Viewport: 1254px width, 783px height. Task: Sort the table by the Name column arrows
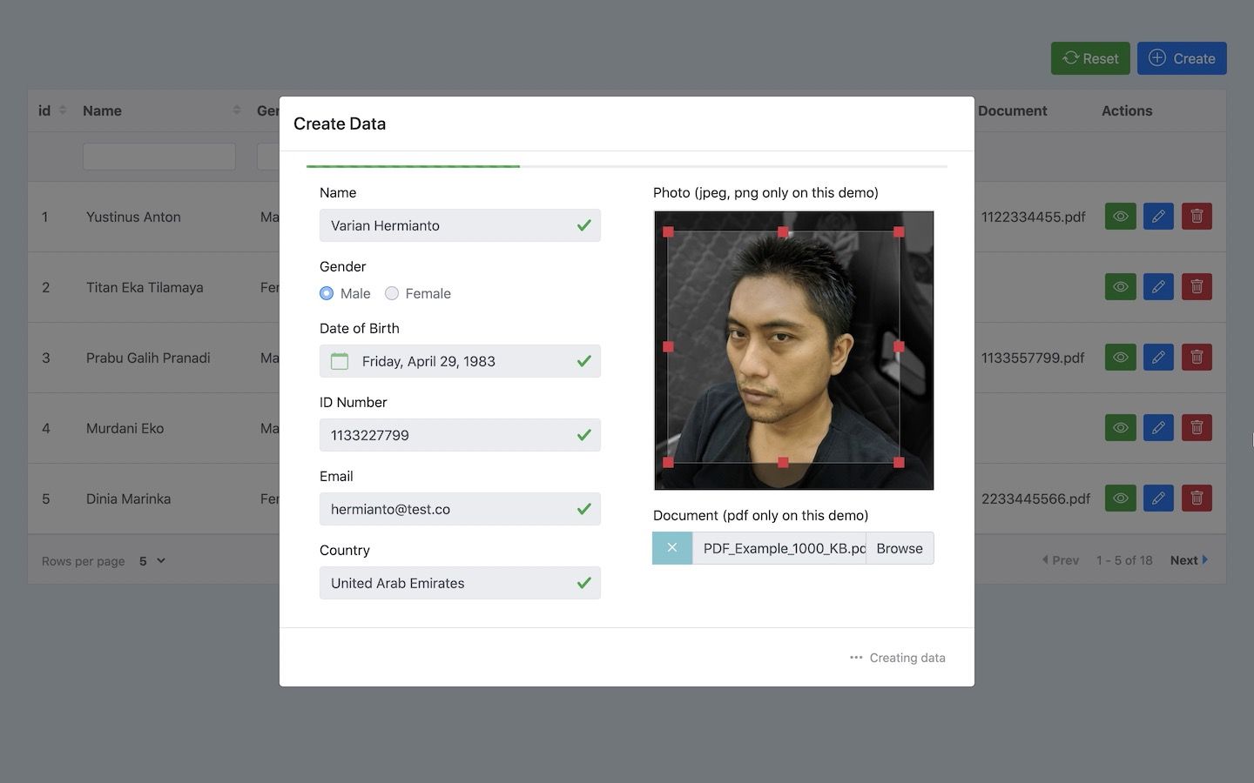237,110
